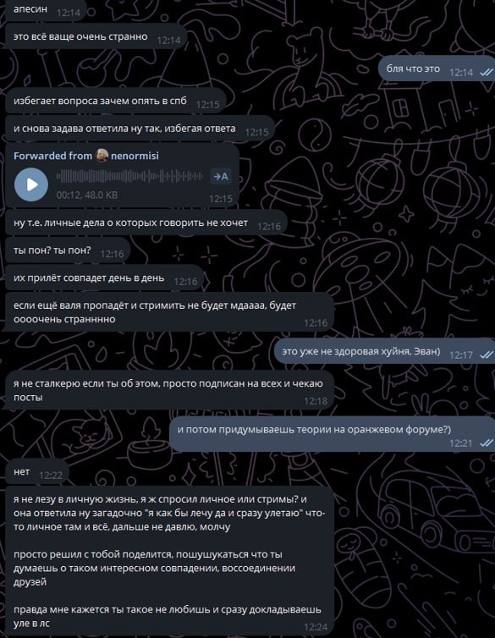The width and height of the screenshot is (495, 638).
Task: Open nenormisi forwarded sender profile
Action: coord(135,156)
